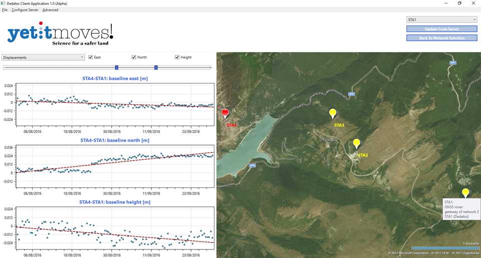Maximize the Dedalos Client window
481x258 pixels.
point(459,3)
